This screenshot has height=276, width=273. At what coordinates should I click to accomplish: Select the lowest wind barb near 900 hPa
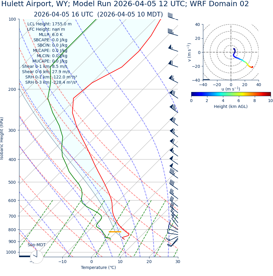tap(172, 243)
